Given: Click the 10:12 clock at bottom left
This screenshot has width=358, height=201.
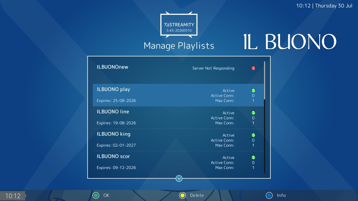Looking at the screenshot, I should click(x=13, y=196).
